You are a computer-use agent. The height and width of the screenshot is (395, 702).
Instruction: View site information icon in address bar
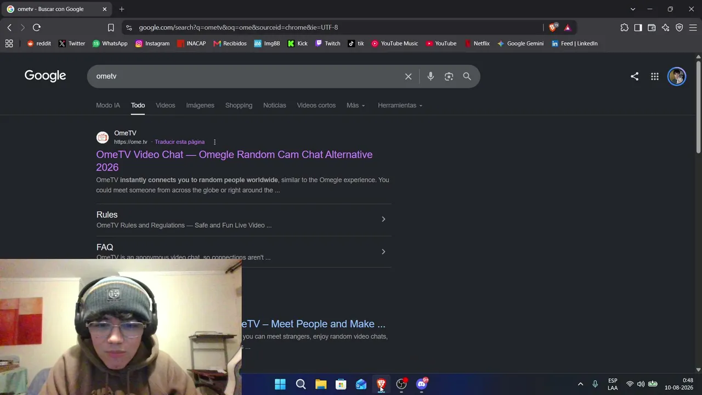click(x=128, y=27)
